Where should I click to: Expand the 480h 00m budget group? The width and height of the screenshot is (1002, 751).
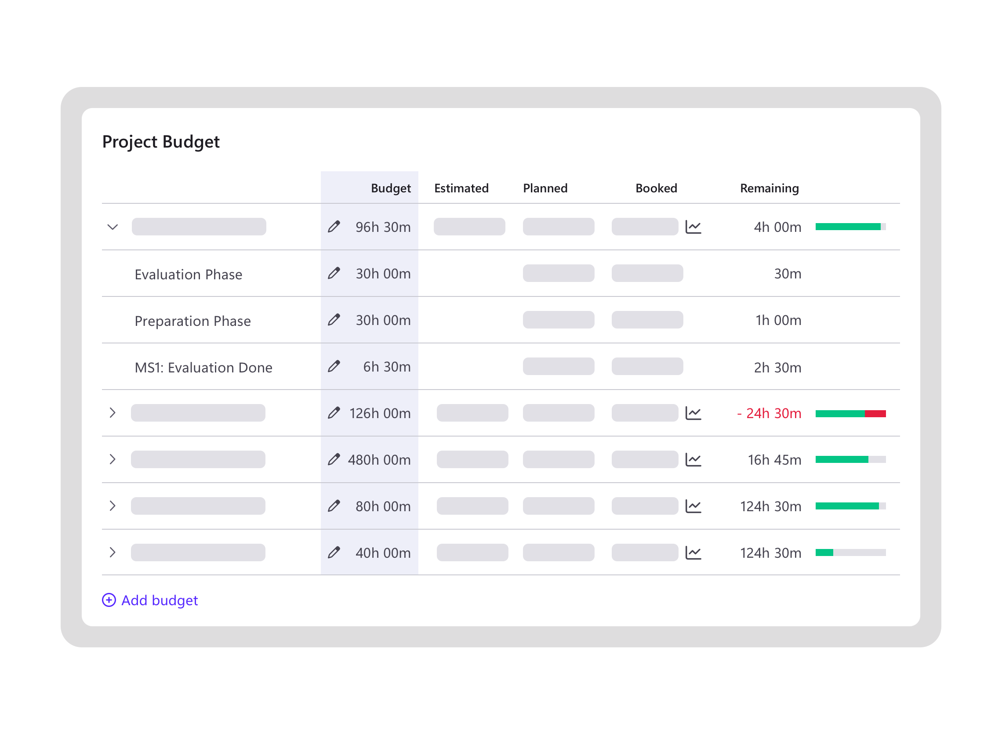(x=113, y=459)
